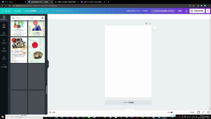Open the ファイル menu
The height and width of the screenshot is (119, 211).
click(17, 11)
